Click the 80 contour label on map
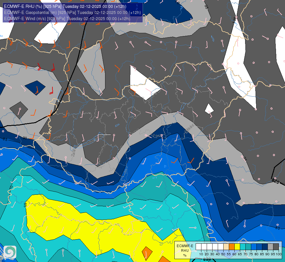This screenshot has height=262, width=285. click(x=277, y=228)
